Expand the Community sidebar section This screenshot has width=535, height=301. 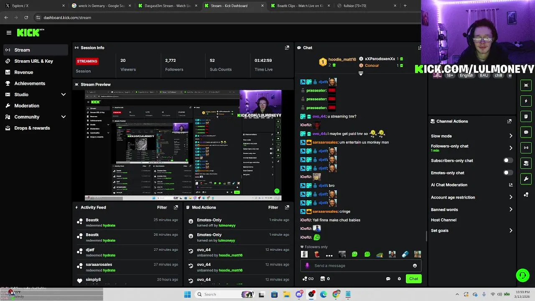click(64, 117)
